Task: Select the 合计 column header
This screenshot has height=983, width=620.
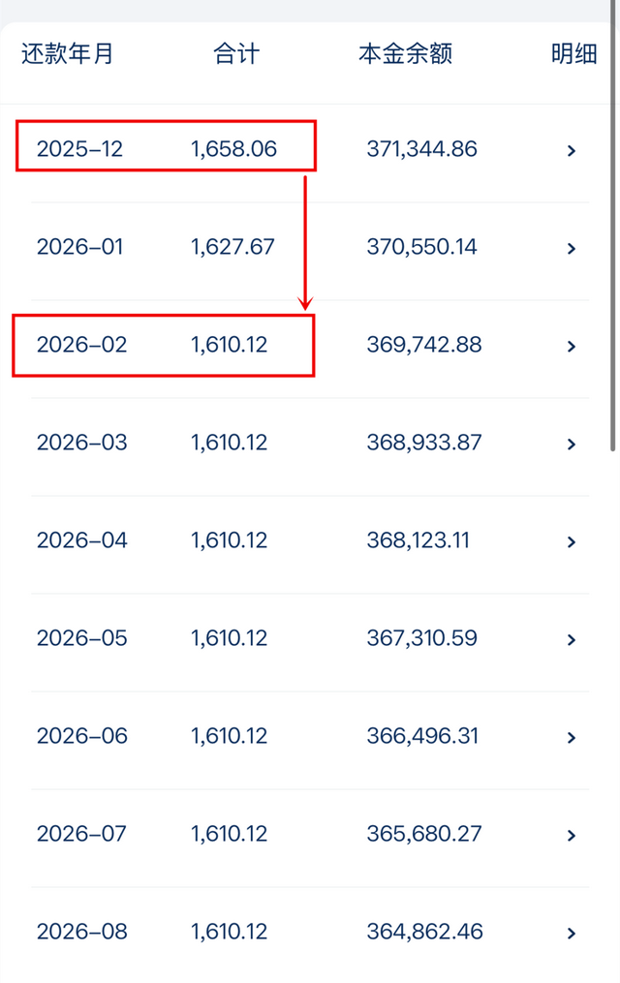Action: pyautogui.click(x=236, y=54)
